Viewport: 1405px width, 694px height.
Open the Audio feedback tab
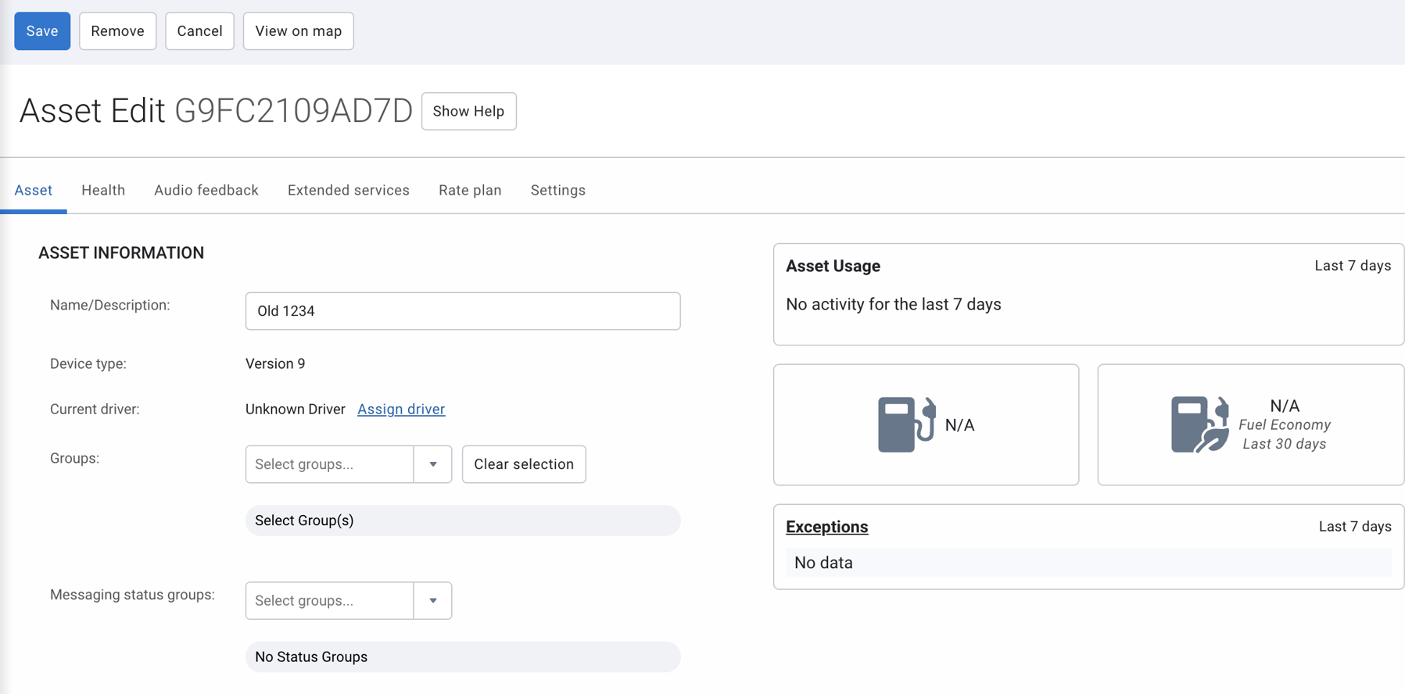pos(206,190)
